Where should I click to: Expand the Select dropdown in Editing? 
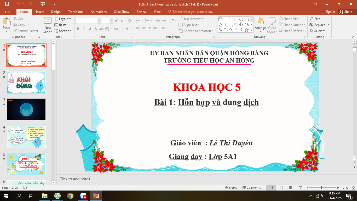[x=317, y=31]
